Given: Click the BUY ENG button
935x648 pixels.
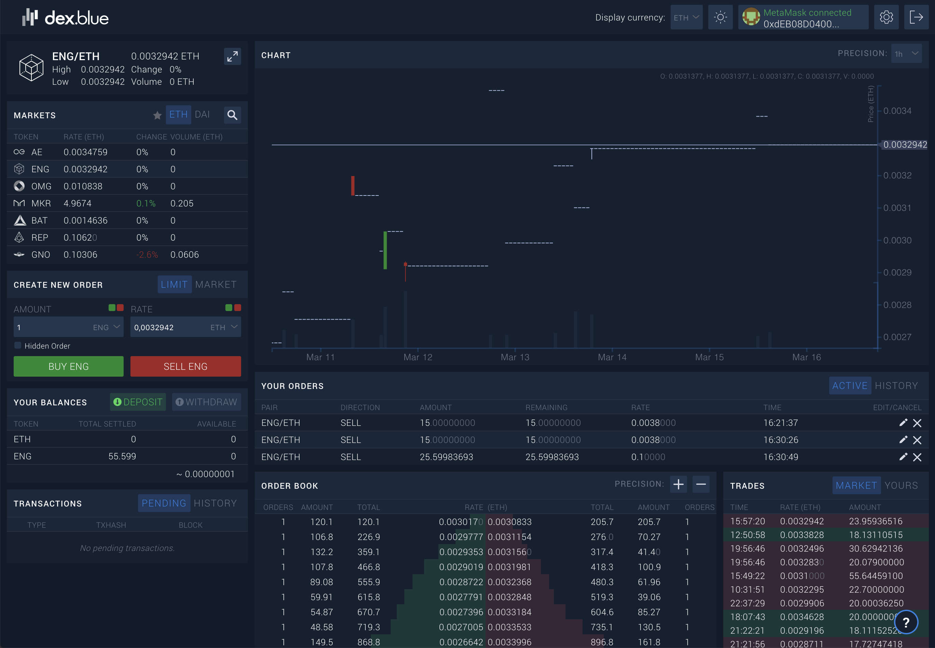Looking at the screenshot, I should 68,366.
